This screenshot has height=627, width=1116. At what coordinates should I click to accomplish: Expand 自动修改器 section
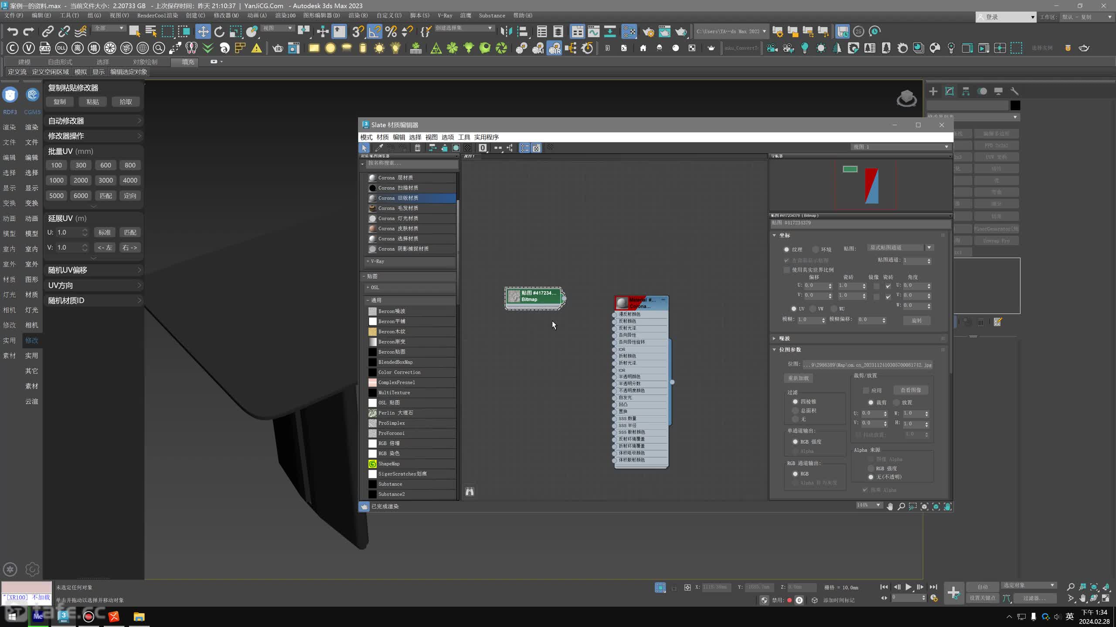tap(94, 121)
